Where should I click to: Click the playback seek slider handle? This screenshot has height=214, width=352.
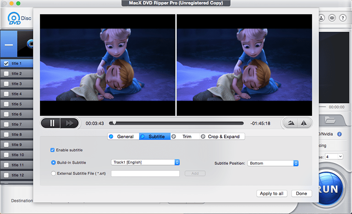point(114,122)
